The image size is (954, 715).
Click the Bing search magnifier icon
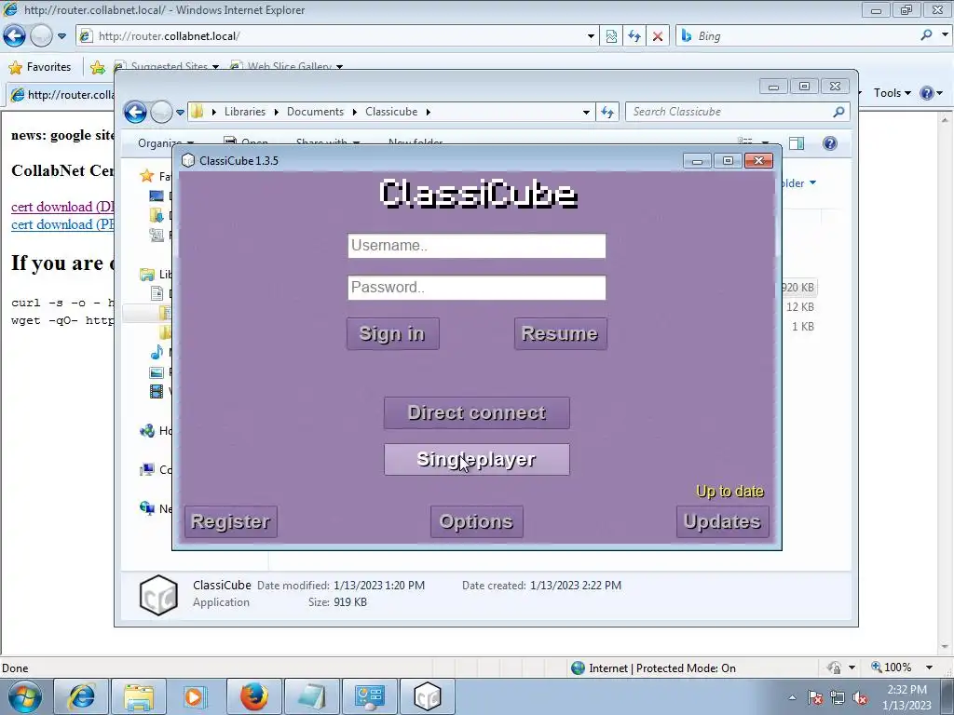926,36
